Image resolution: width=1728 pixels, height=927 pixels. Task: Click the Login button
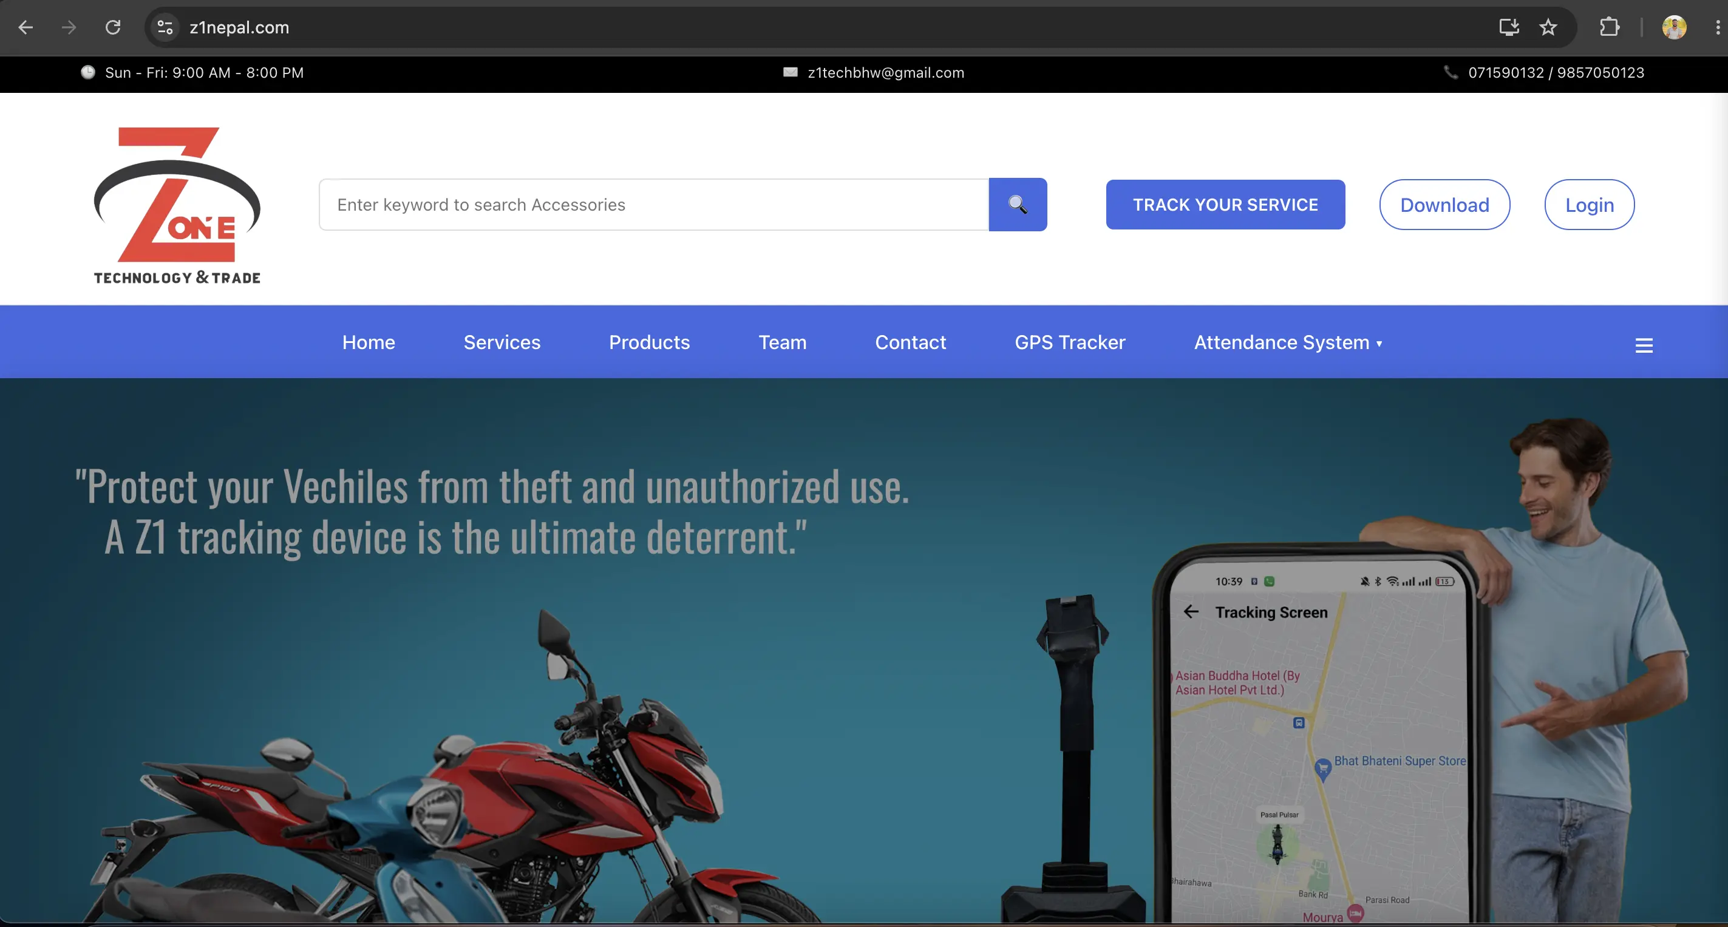1589,205
